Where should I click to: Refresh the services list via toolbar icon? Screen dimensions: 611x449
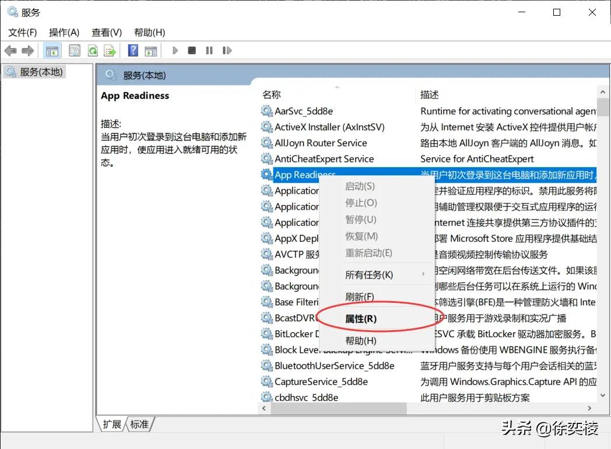click(93, 50)
